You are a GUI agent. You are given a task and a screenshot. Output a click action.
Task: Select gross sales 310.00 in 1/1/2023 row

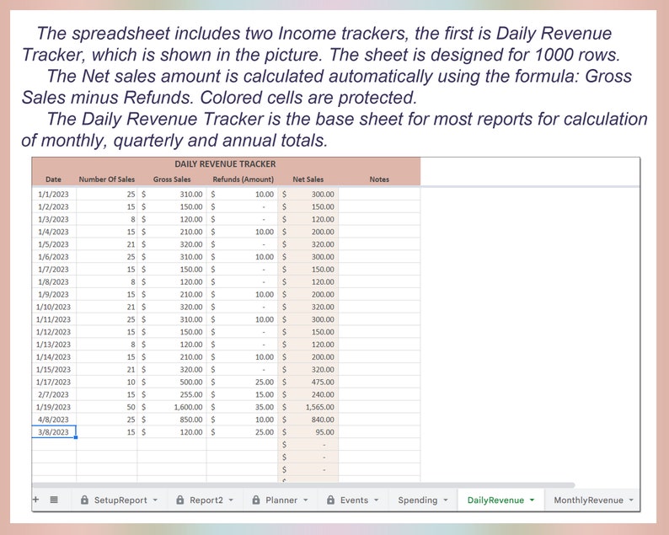[172, 194]
